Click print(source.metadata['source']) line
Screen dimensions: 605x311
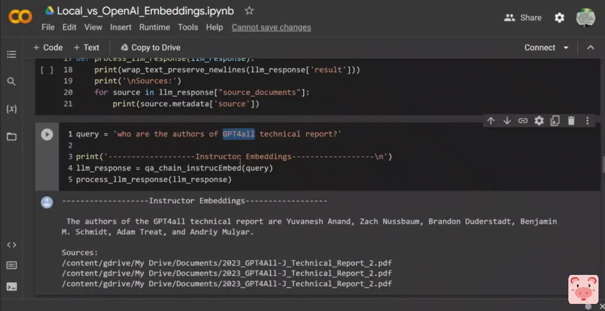pos(186,104)
